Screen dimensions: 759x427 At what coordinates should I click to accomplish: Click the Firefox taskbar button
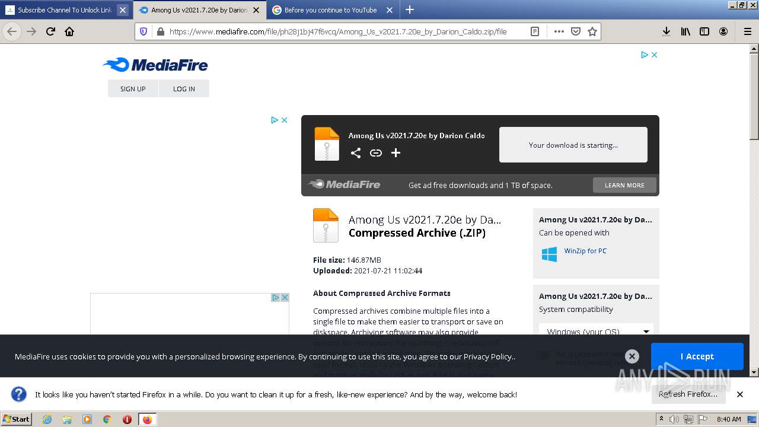148,419
